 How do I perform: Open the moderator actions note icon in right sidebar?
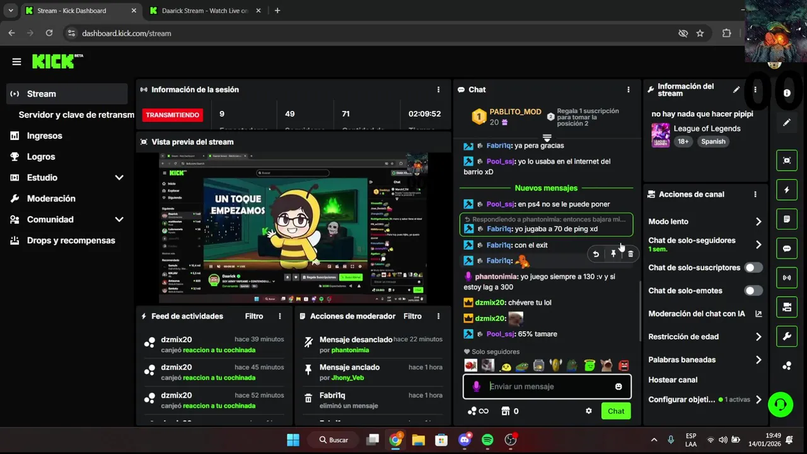tap(787, 219)
